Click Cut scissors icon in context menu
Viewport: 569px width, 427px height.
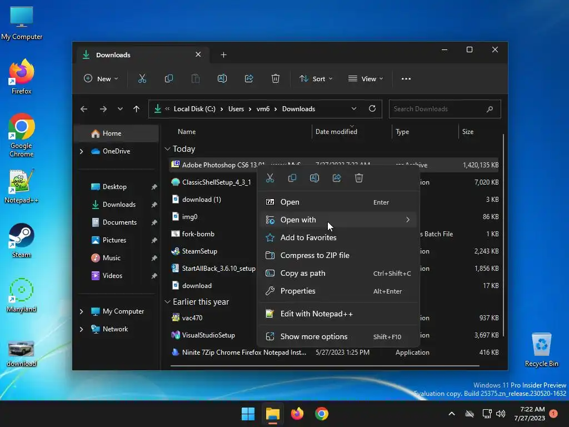coord(269,178)
